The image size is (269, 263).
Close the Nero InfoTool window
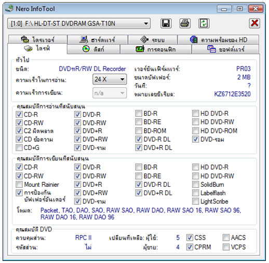coord(256,9)
